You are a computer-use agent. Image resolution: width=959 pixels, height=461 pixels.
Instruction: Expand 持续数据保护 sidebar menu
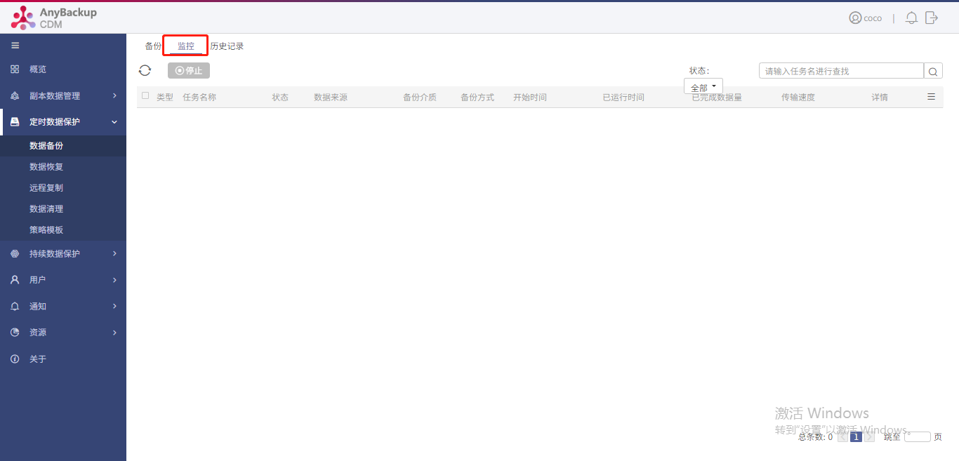pyautogui.click(x=63, y=253)
